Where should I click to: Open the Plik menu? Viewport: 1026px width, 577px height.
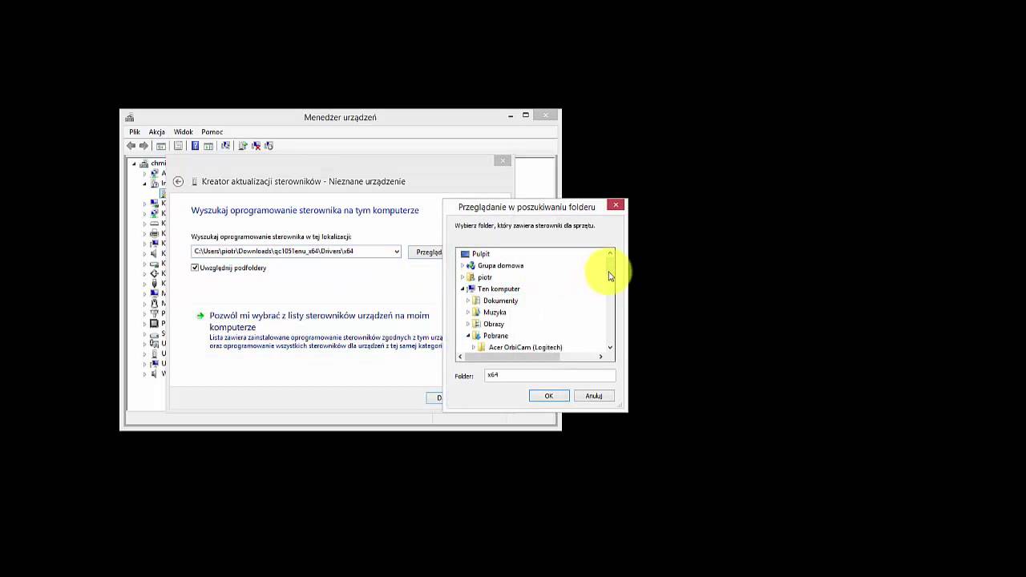(x=135, y=132)
